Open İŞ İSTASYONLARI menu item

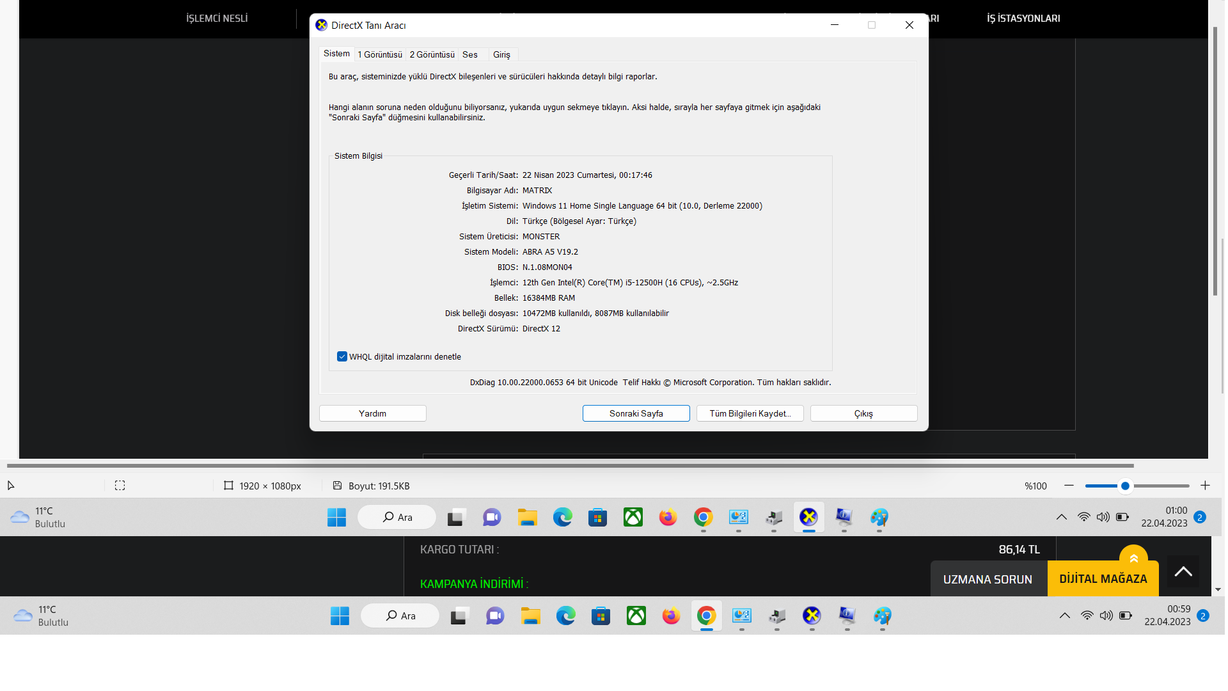coord(1023,19)
